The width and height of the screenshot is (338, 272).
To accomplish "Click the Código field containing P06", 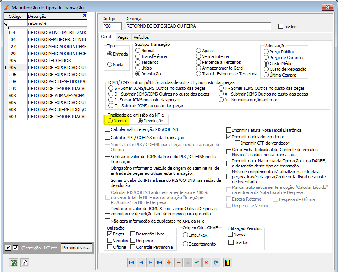I will click(112, 26).
